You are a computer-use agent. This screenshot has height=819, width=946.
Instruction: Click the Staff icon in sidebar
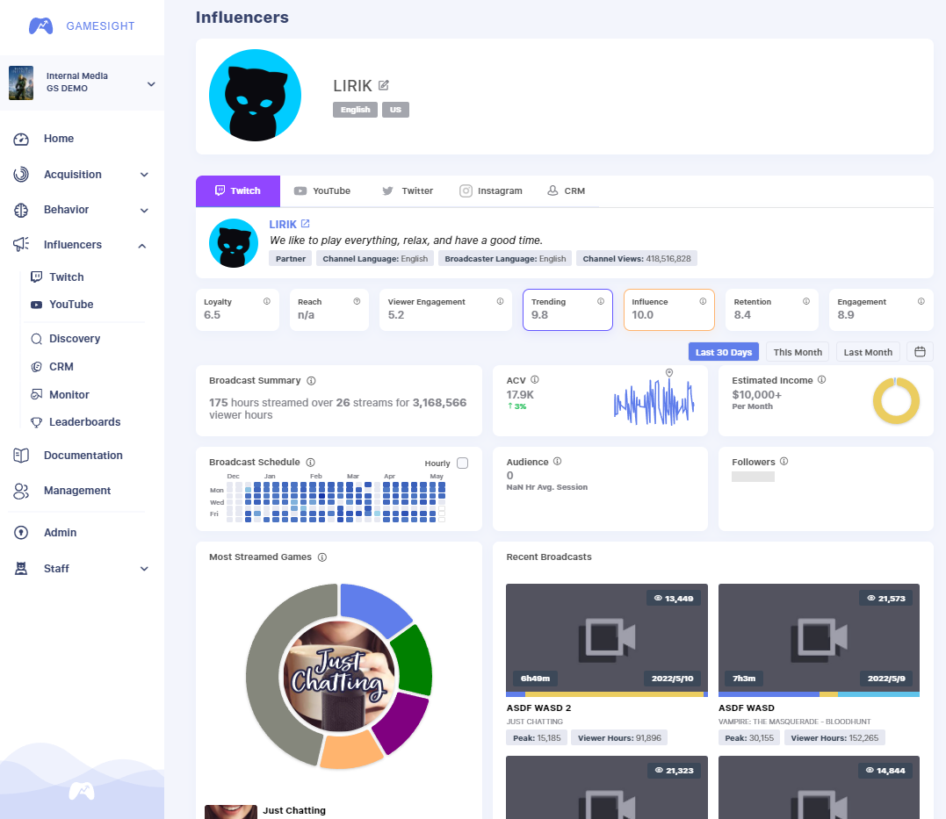tap(21, 568)
